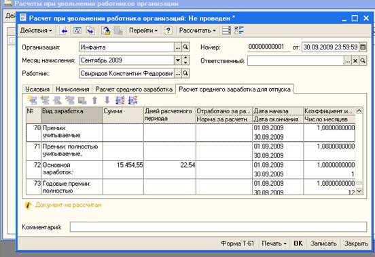Image resolution: width=375 pixels, height=257 pixels.
Task: Click the Дата начала column header
Action: (278, 111)
